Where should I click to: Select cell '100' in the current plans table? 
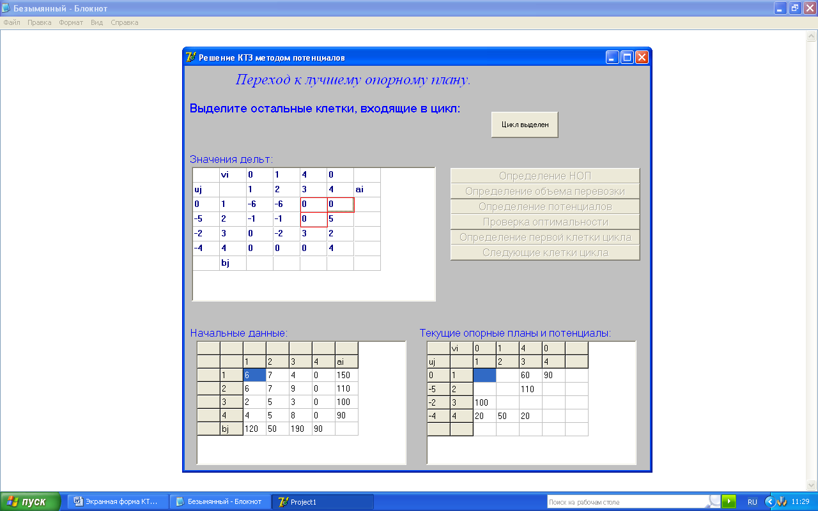point(484,402)
